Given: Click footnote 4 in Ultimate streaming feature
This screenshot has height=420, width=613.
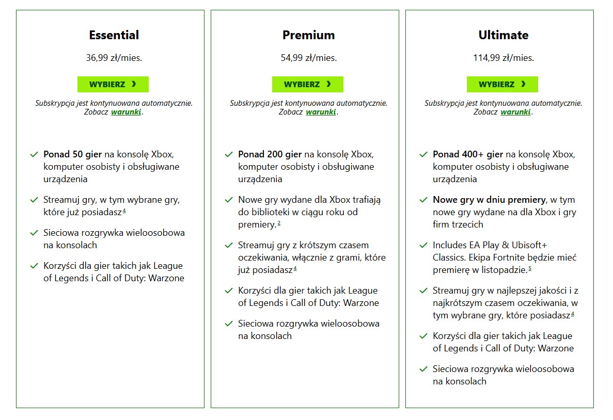Looking at the screenshot, I should [573, 314].
